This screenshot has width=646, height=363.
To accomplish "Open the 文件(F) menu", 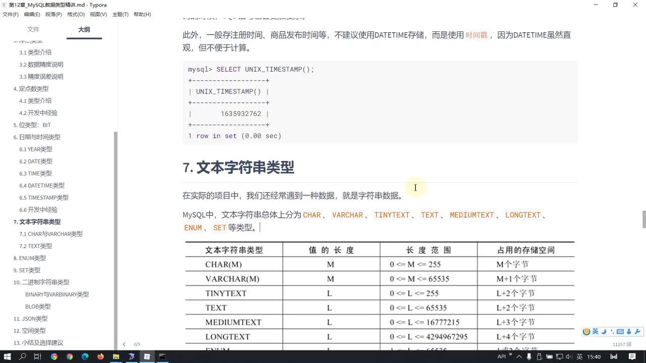I will (11, 14).
